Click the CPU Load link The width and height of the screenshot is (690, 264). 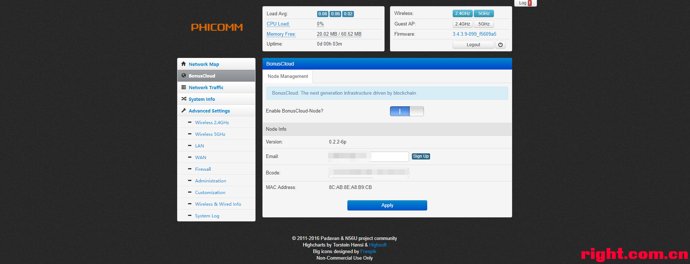[x=278, y=24]
